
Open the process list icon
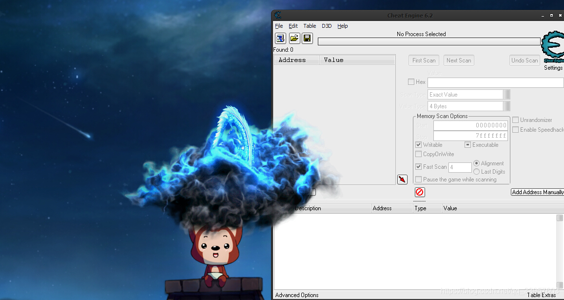click(x=281, y=38)
